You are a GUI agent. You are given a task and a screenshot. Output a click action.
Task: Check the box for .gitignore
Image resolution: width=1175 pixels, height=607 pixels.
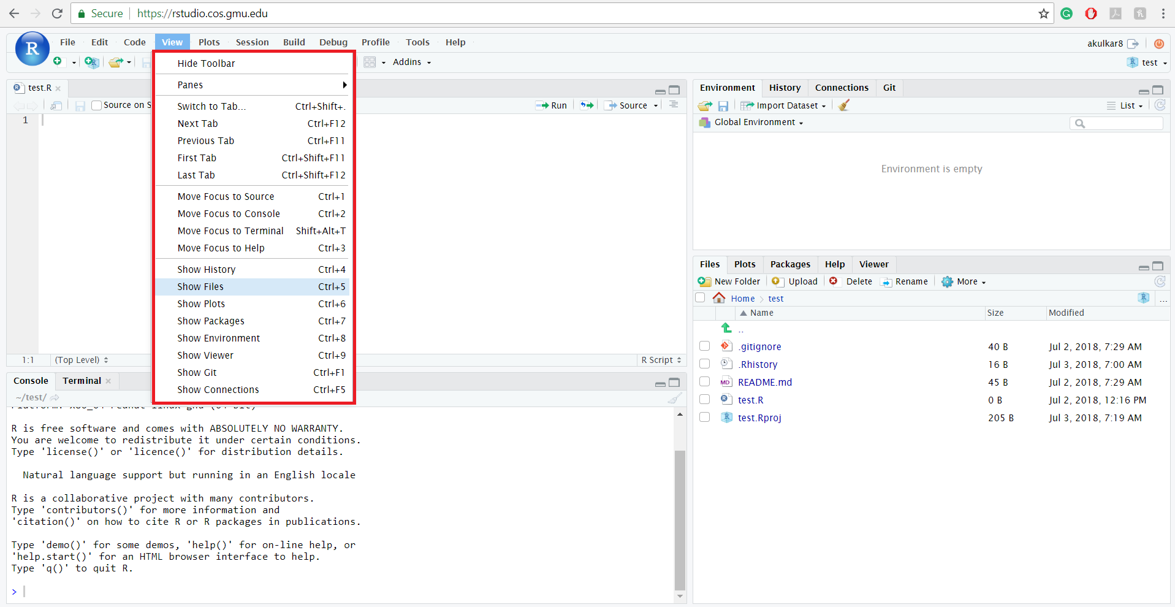[705, 346]
